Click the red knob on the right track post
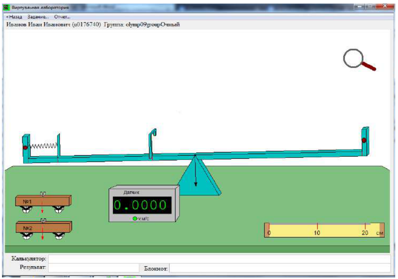Viewport: 398px width, 279px height. [x=364, y=140]
